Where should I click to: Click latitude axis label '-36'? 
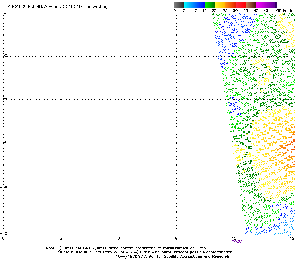[x=4, y=142]
